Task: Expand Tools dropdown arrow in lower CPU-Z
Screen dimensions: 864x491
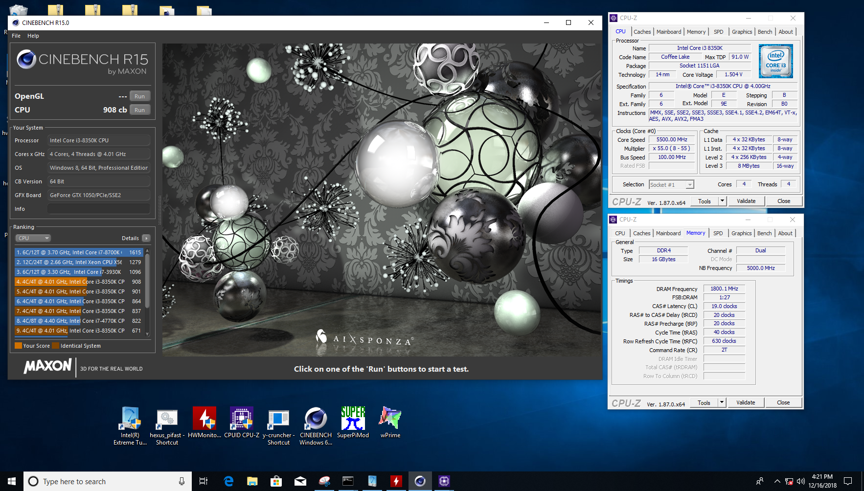Action: pos(721,402)
